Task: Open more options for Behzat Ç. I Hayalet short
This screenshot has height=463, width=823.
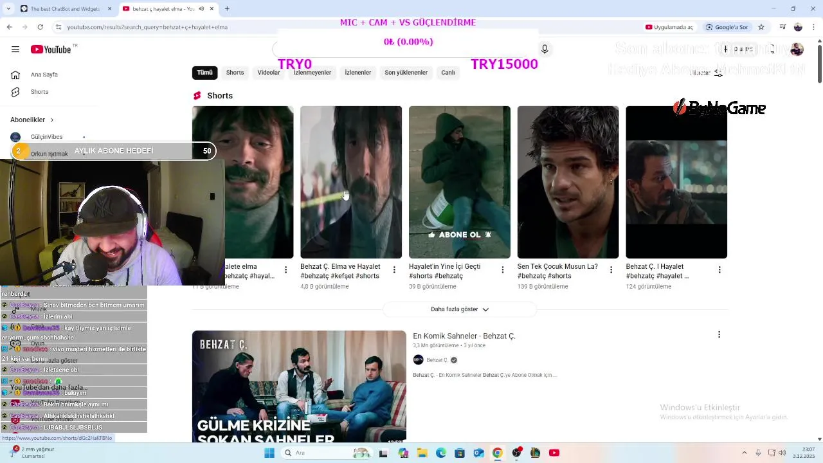Action: (719, 269)
